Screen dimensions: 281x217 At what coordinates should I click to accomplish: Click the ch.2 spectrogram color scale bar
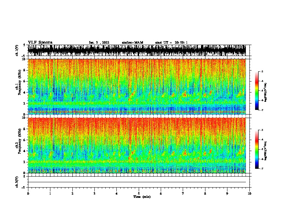(257, 149)
